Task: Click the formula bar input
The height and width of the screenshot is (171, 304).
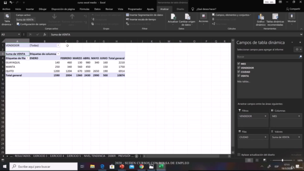Action: click(174, 35)
